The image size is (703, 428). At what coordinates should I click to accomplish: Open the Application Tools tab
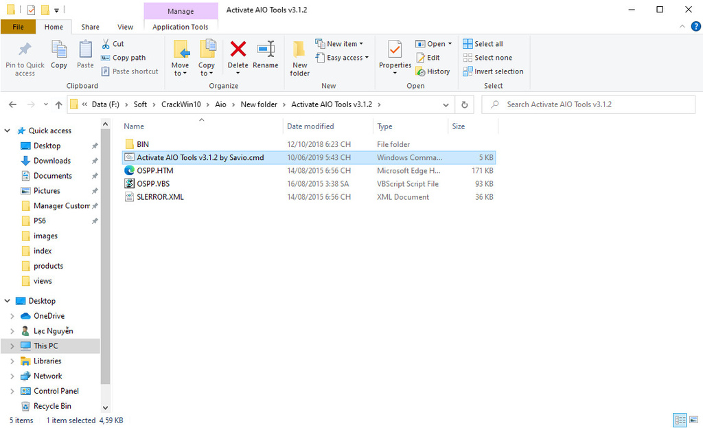[181, 27]
